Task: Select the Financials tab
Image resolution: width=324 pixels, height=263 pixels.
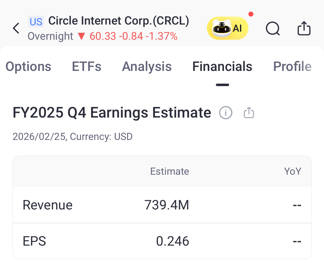Action: (222, 67)
